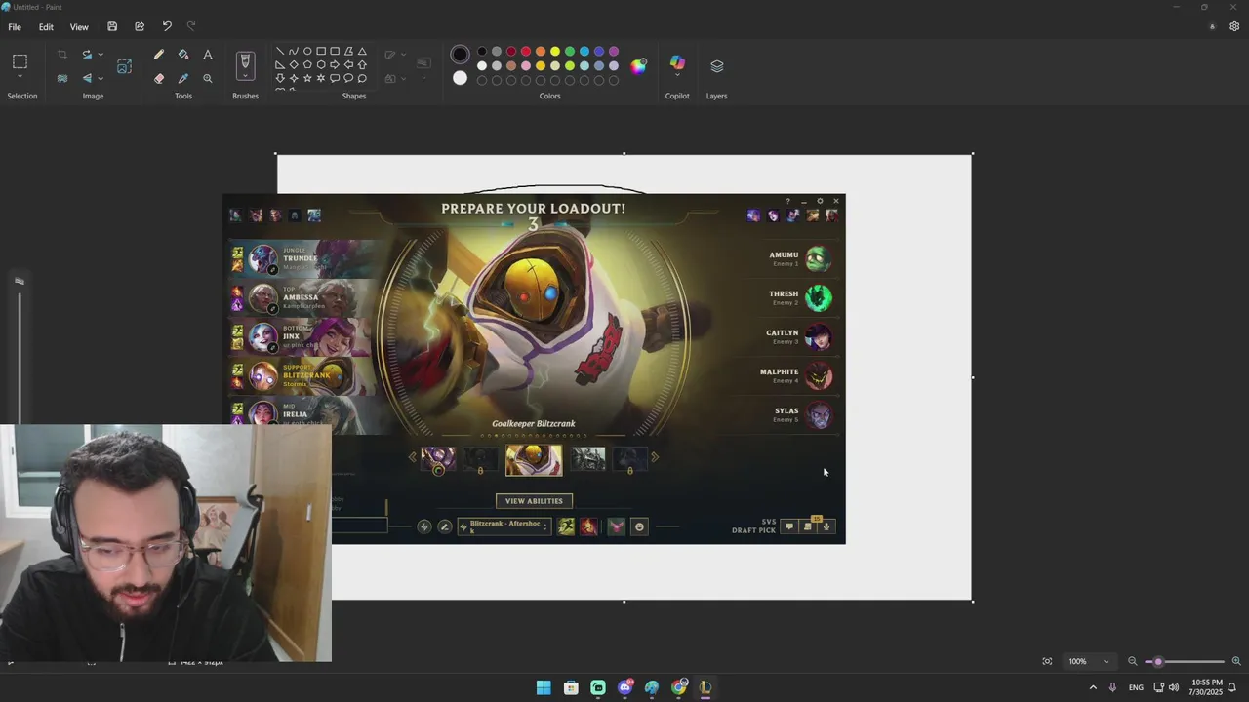Open the 100% zoom level dropdown
This screenshot has height=702, width=1249.
coord(1088,661)
